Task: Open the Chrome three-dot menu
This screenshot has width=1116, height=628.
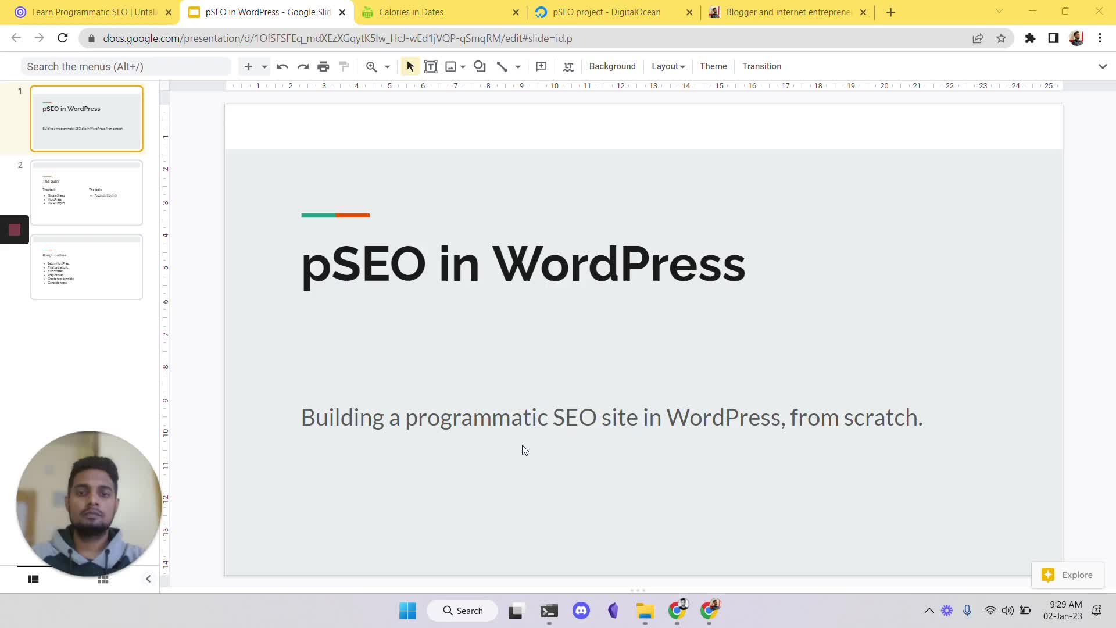Action: click(x=1100, y=38)
